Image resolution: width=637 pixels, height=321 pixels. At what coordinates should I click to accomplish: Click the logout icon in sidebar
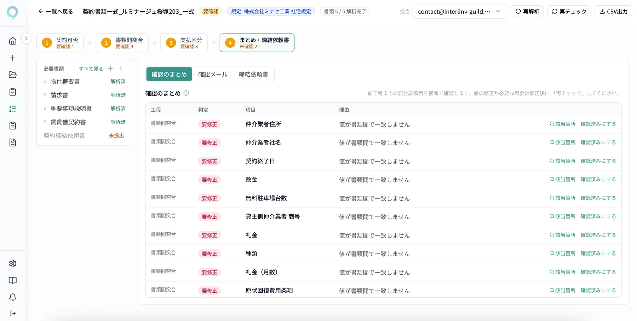pyautogui.click(x=13, y=313)
